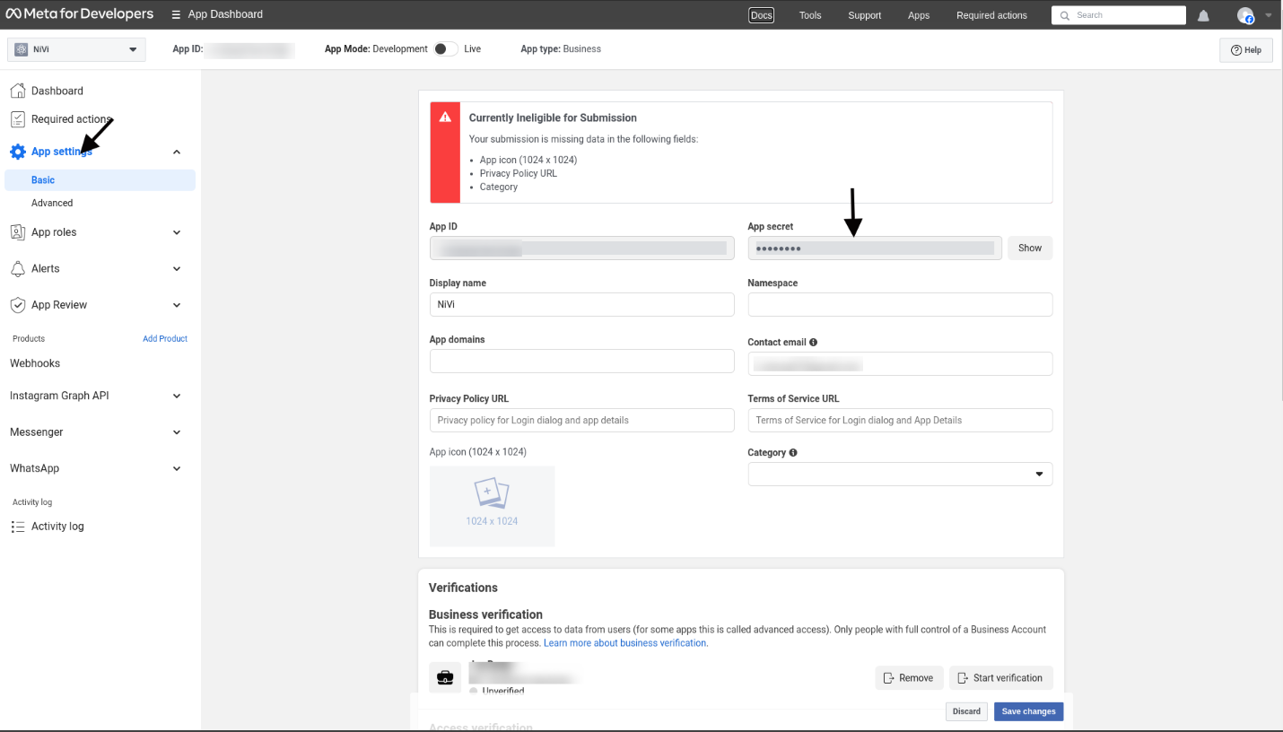The width and height of the screenshot is (1283, 732).
Task: Expand the Messenger section chevron
Action: pyautogui.click(x=177, y=432)
